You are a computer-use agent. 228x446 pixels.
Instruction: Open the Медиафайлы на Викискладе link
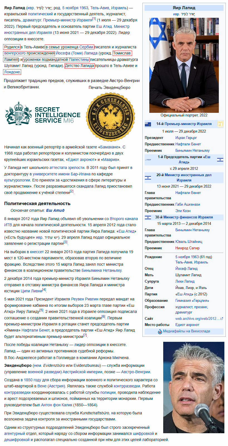coord(187,331)
